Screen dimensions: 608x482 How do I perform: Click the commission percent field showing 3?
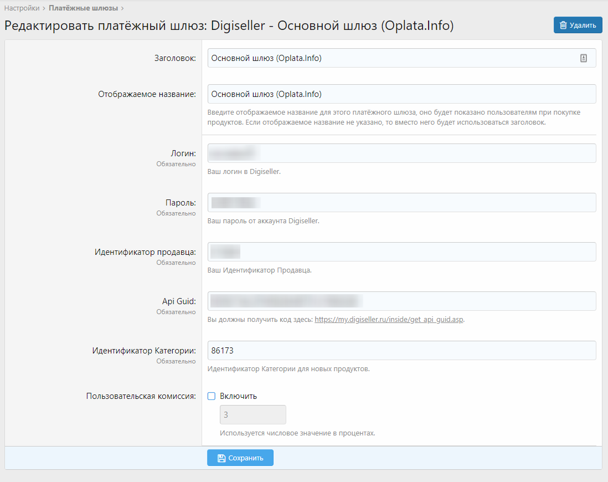tap(253, 415)
